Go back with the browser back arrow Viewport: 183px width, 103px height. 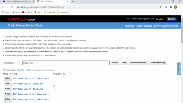[3, 7]
